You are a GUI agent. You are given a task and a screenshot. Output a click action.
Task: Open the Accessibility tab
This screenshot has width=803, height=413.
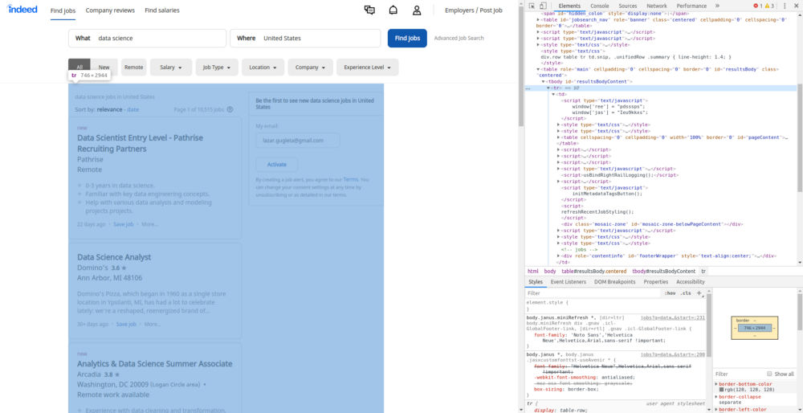pyautogui.click(x=691, y=282)
